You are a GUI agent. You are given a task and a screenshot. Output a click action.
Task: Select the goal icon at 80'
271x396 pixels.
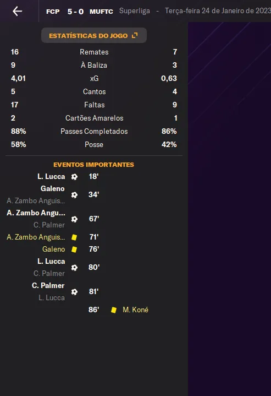coord(74,268)
